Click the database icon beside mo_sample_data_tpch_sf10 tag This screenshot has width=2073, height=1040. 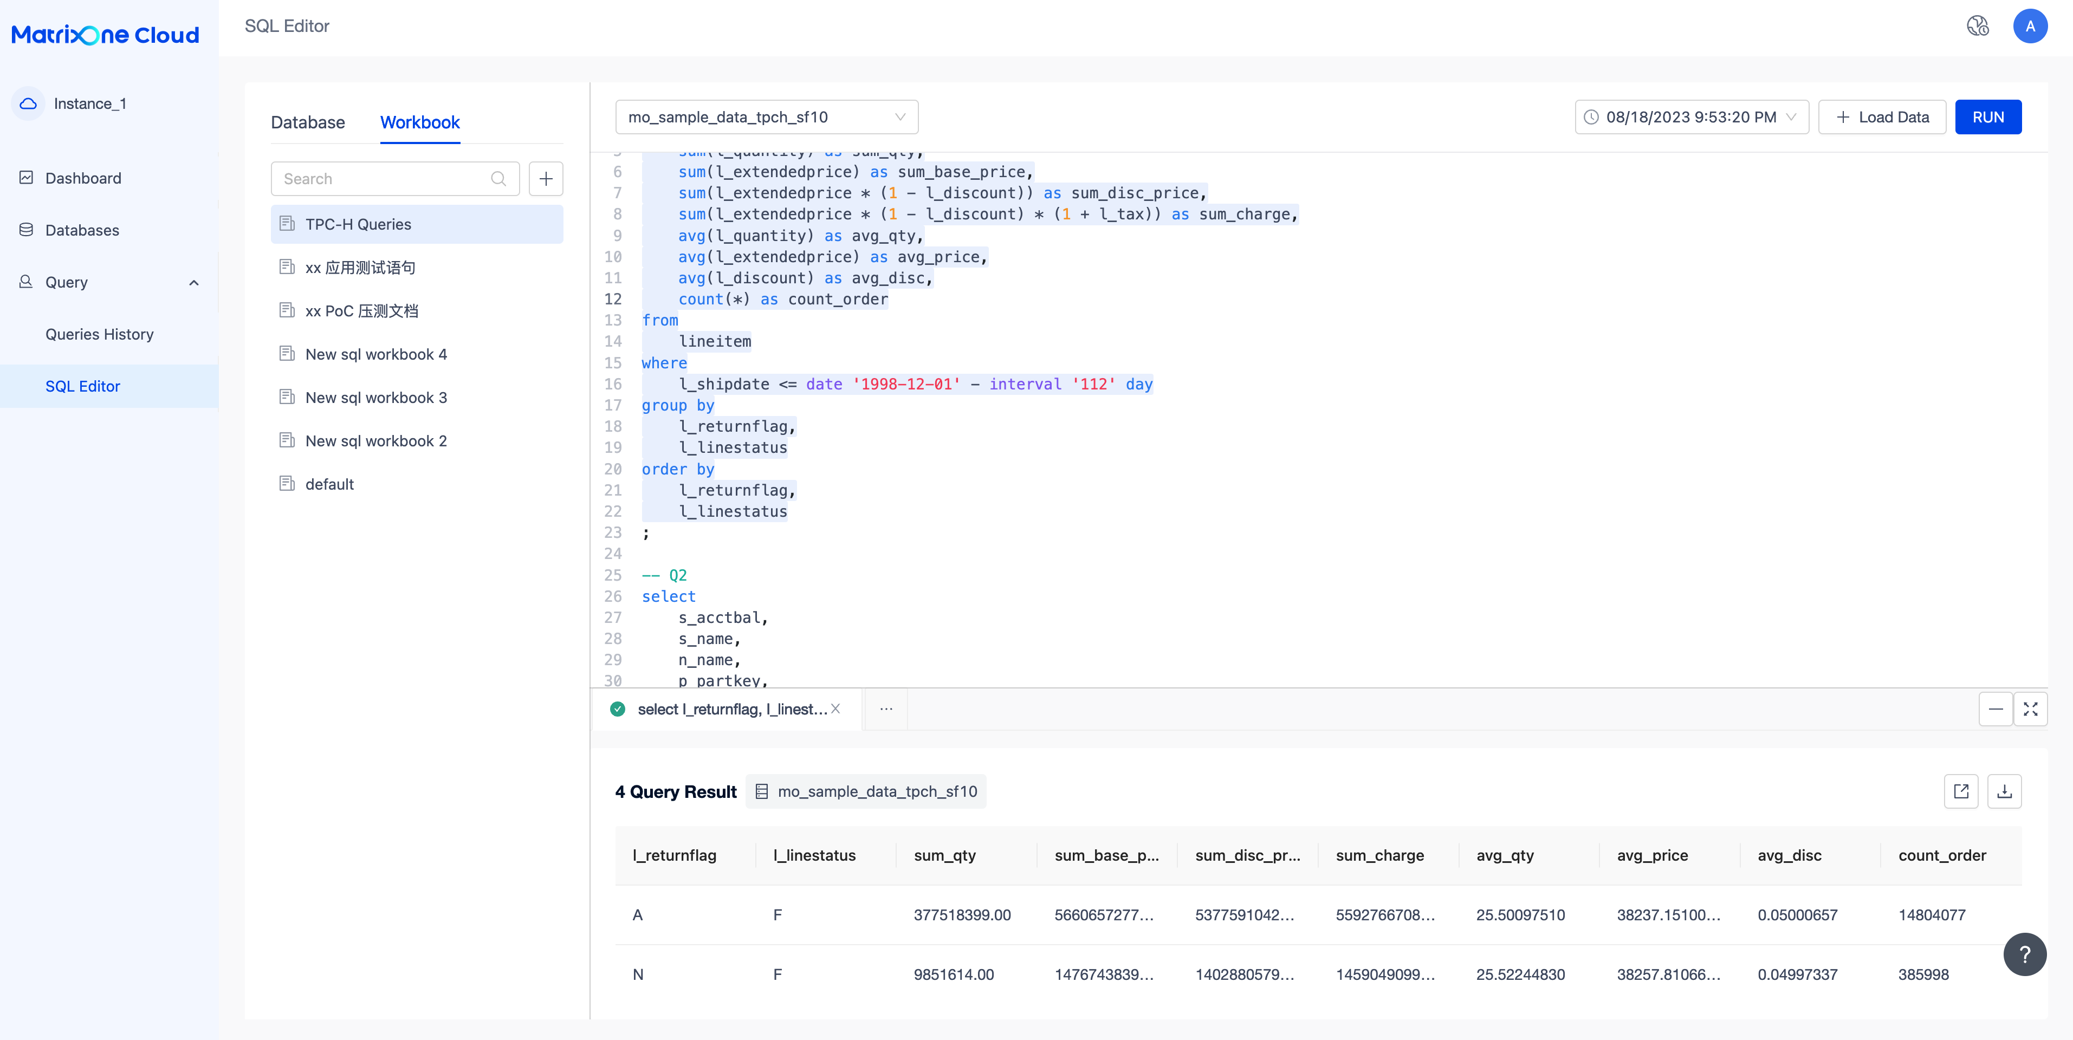pos(761,791)
